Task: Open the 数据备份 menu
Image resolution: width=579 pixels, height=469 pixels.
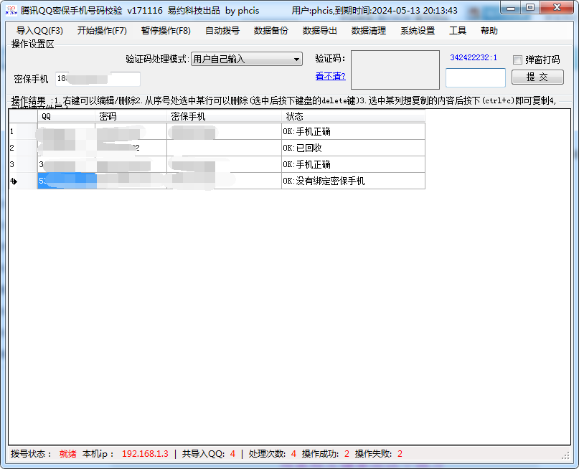Action: [271, 31]
